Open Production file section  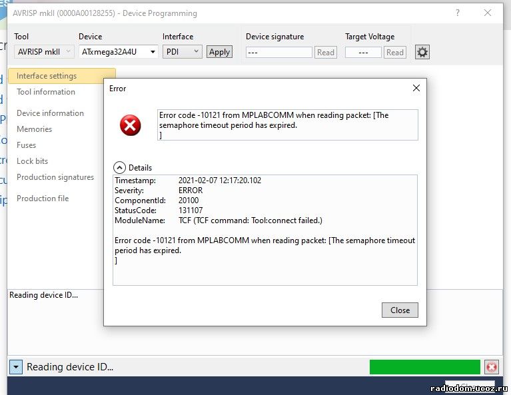[43, 198]
